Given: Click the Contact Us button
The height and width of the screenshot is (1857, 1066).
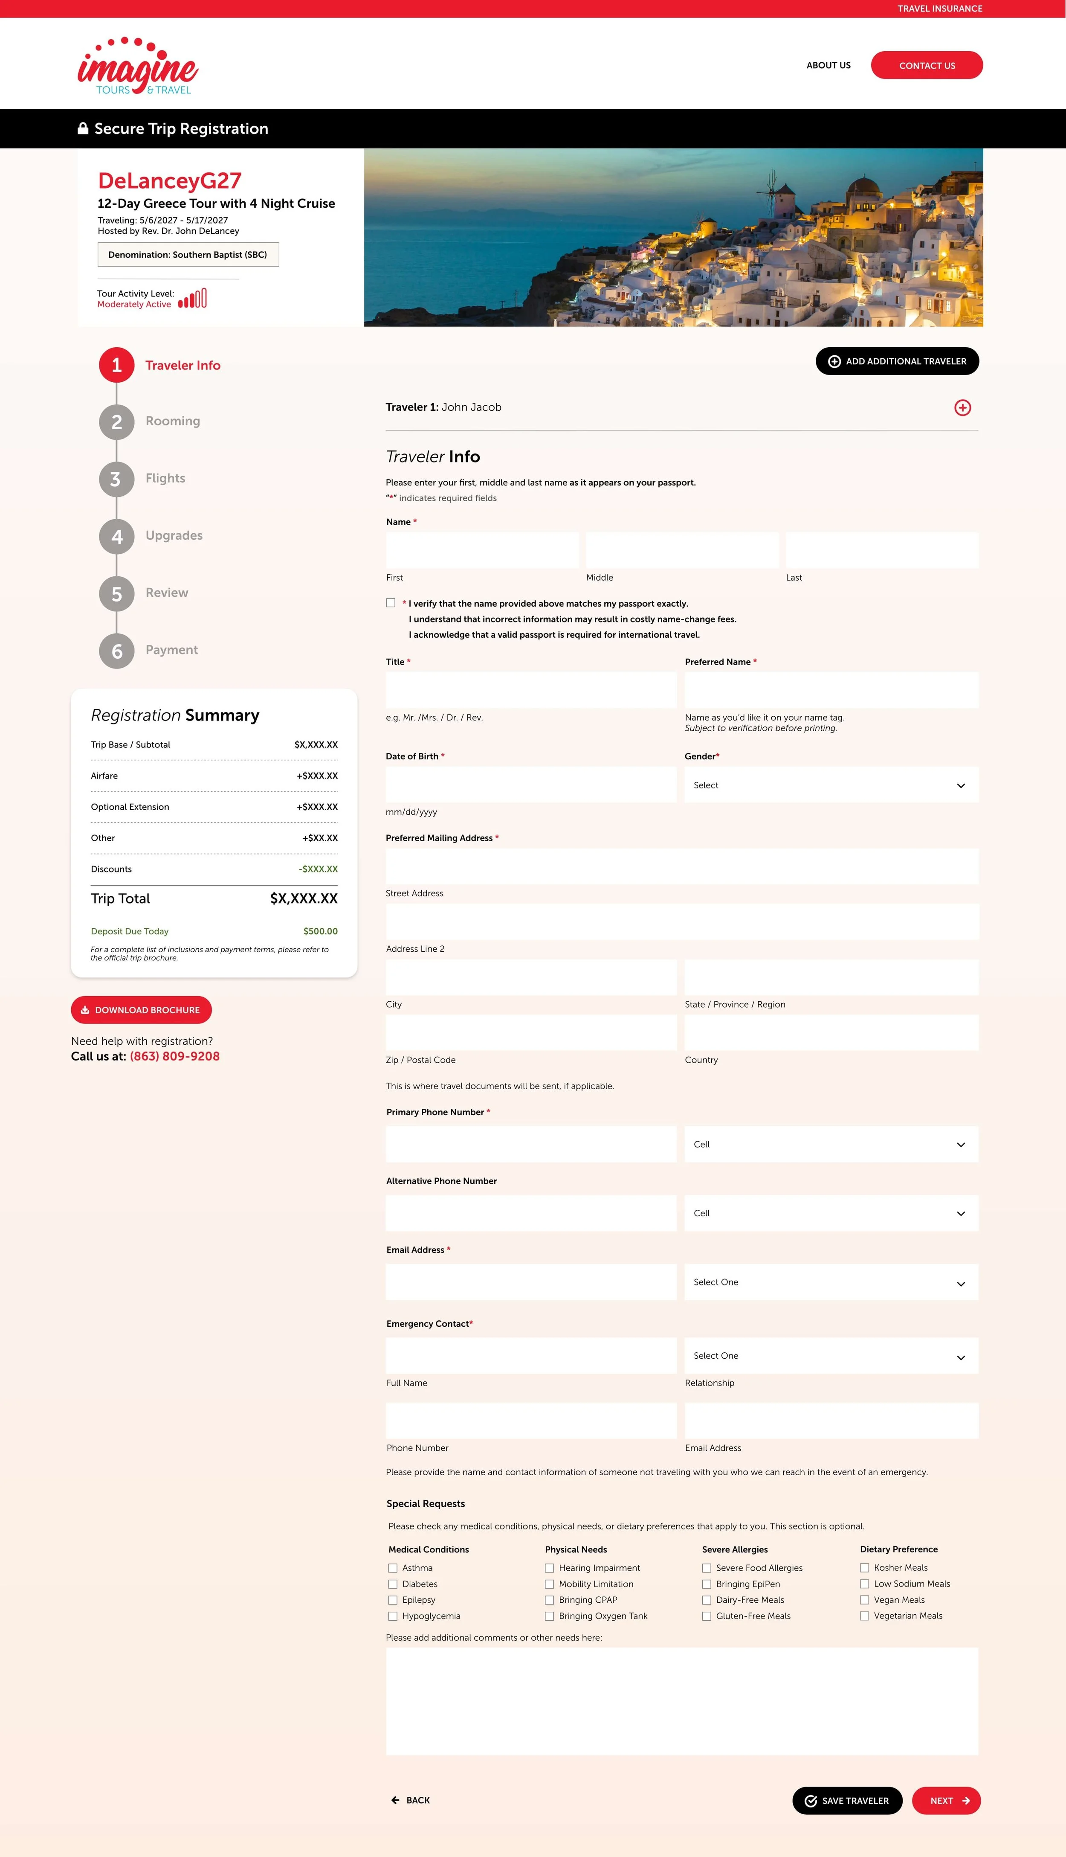Looking at the screenshot, I should pos(927,65).
